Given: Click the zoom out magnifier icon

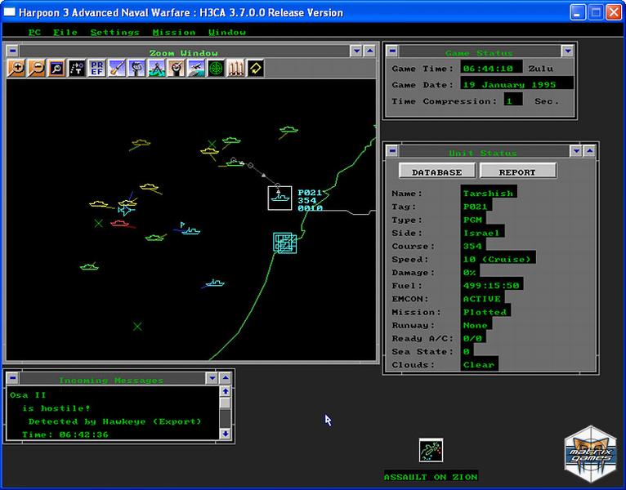Looking at the screenshot, I should coord(36,69).
